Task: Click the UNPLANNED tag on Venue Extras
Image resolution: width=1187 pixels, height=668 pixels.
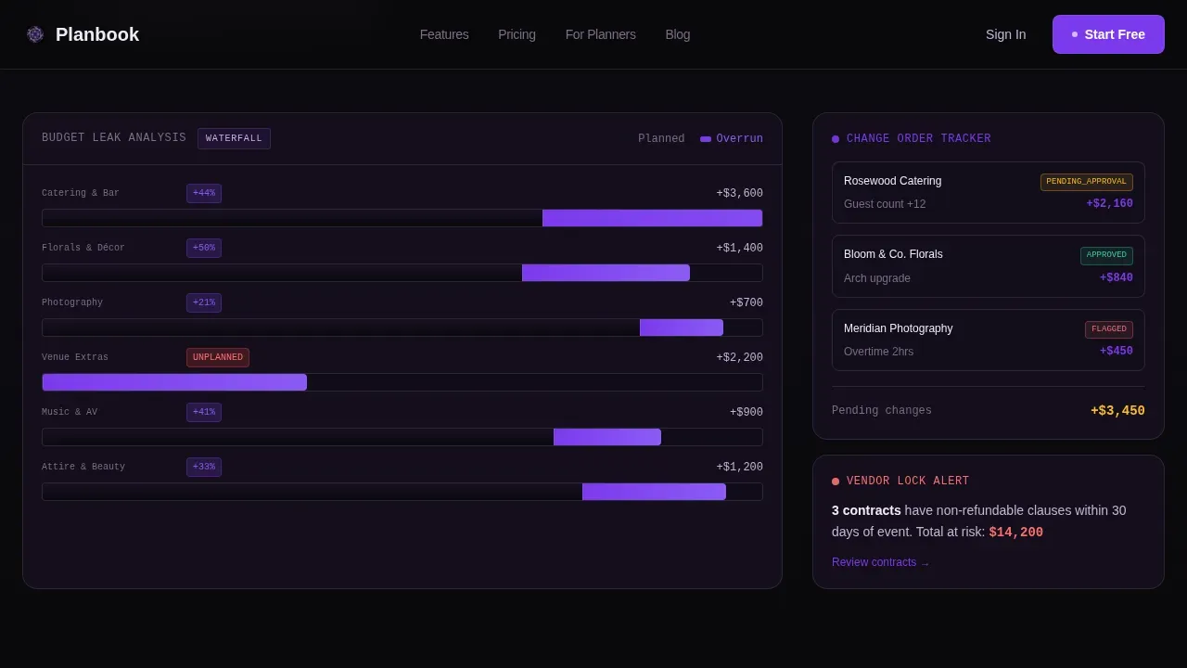Action: [218, 358]
